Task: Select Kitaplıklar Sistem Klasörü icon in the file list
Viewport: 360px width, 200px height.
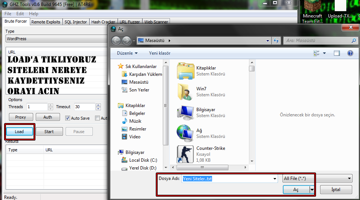Action: tap(186, 71)
